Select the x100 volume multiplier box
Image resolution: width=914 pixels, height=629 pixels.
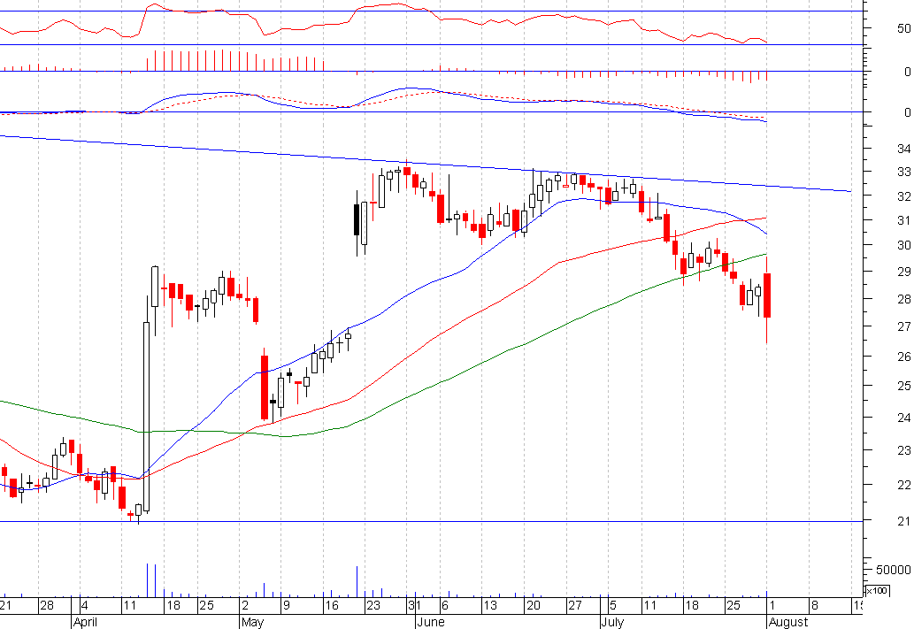point(876,591)
